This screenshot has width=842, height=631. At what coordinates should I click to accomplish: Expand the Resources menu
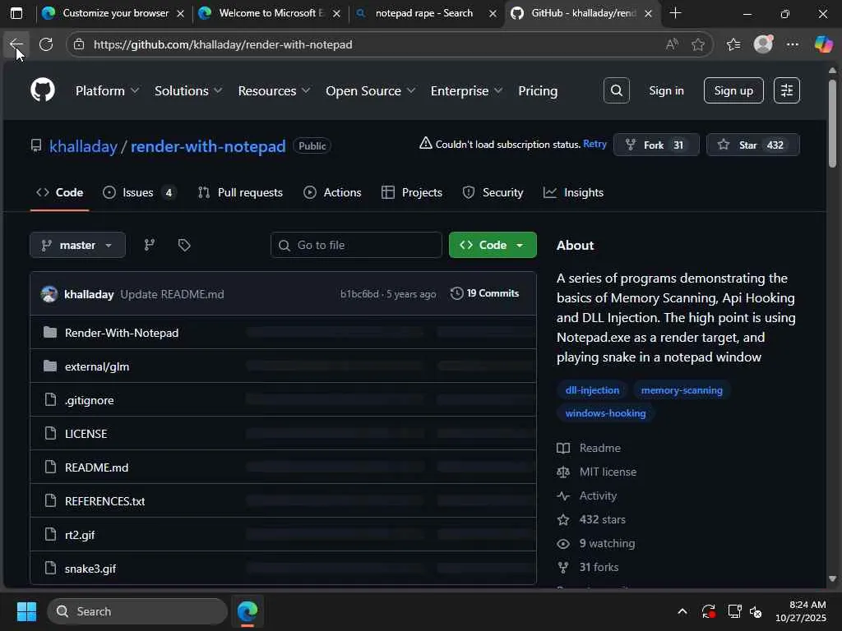(x=275, y=90)
